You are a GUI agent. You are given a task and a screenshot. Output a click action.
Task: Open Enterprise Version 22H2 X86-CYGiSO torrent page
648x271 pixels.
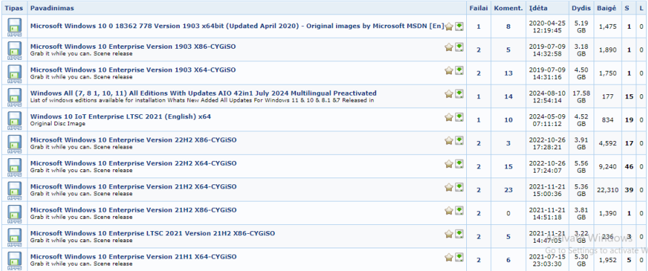point(134,140)
